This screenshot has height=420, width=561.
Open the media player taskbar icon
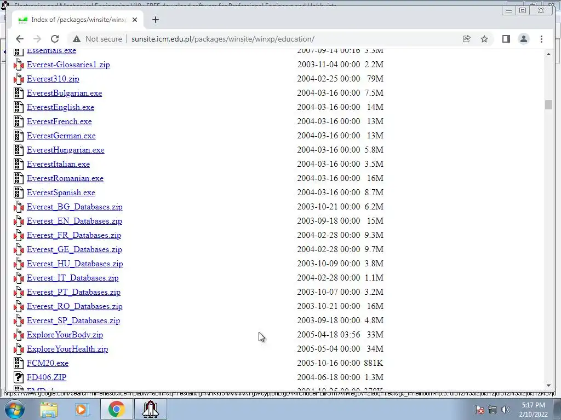coord(82,409)
